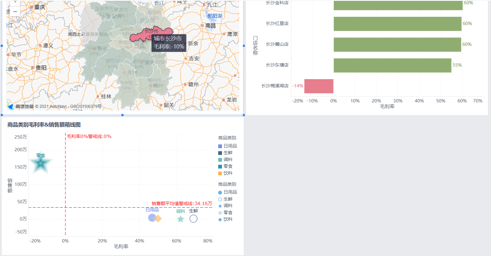Click the orange diamond 饮料 data point
Image resolution: width=491 pixels, height=256 pixels.
[158, 218]
